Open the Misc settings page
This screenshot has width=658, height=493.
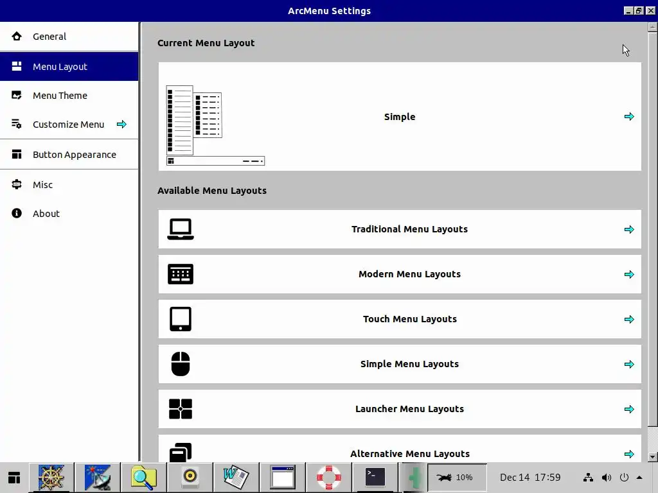point(69,184)
